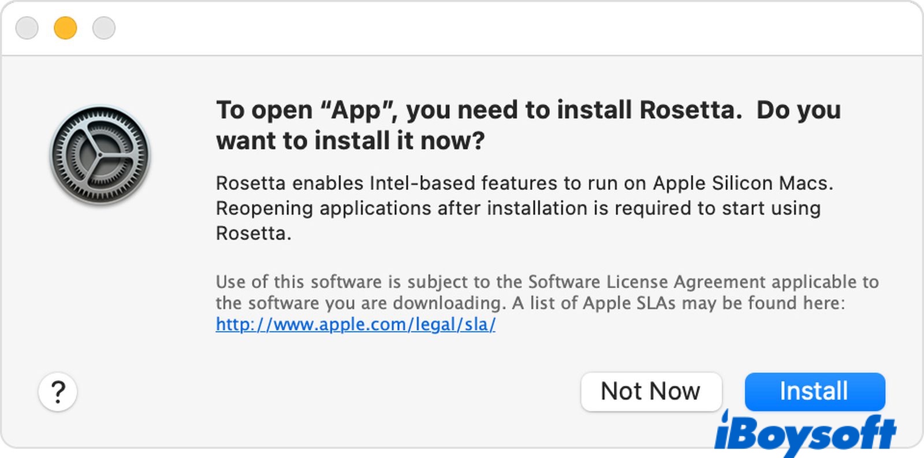
Task: Open the Apple SLA legal link
Action: 355,324
